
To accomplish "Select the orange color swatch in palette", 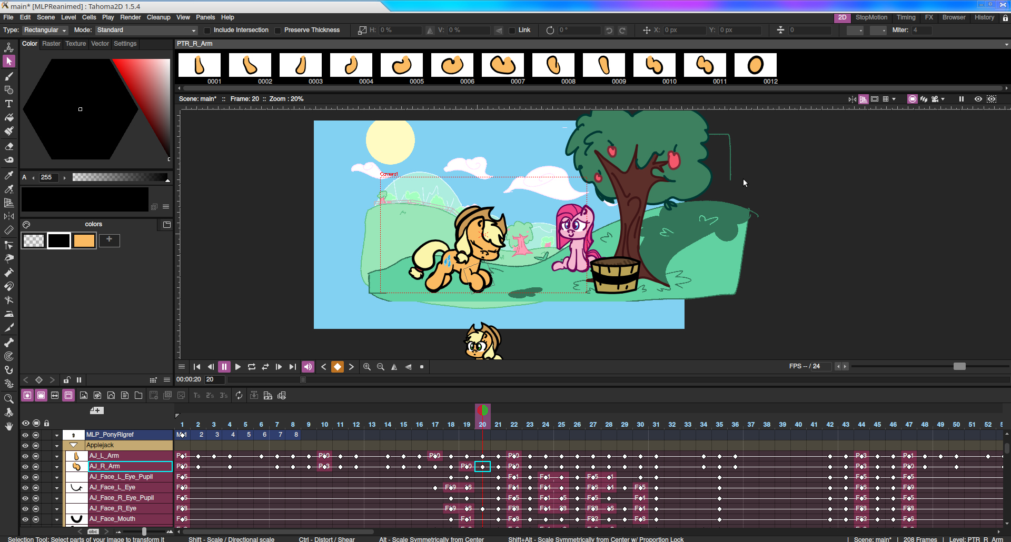I will (x=84, y=241).
